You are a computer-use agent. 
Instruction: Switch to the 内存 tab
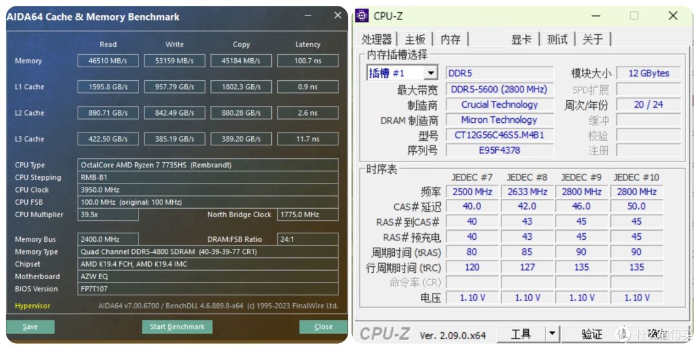click(450, 39)
